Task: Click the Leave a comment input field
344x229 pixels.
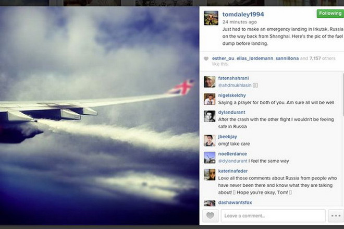Action: point(273,215)
